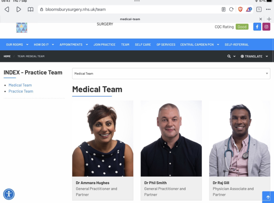The height and width of the screenshot is (203, 274).
Task: Open Brave Shields panel
Action: point(240,9)
